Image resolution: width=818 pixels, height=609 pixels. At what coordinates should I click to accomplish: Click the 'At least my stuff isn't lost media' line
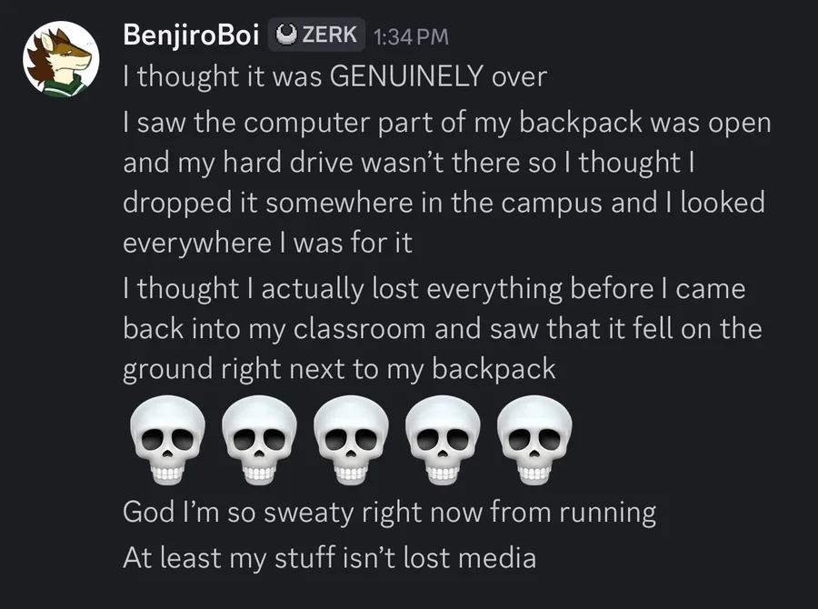pos(329,556)
